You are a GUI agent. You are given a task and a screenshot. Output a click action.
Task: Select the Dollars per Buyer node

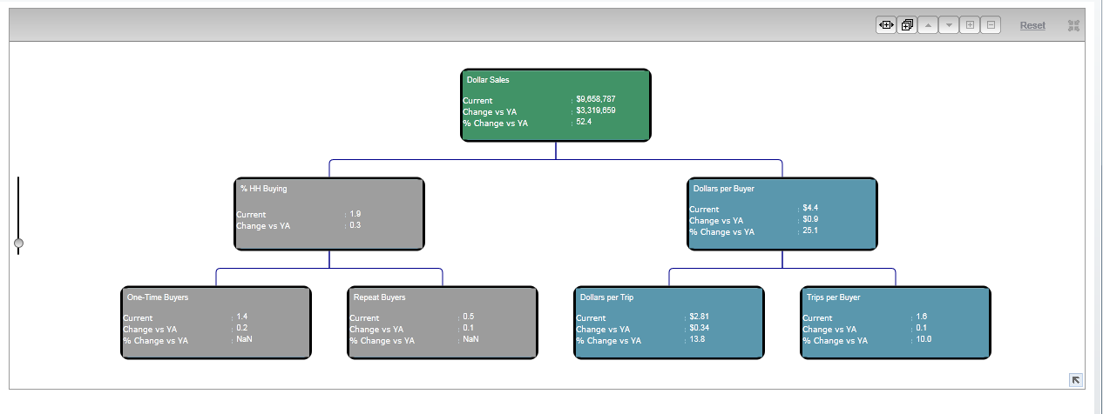(x=782, y=214)
